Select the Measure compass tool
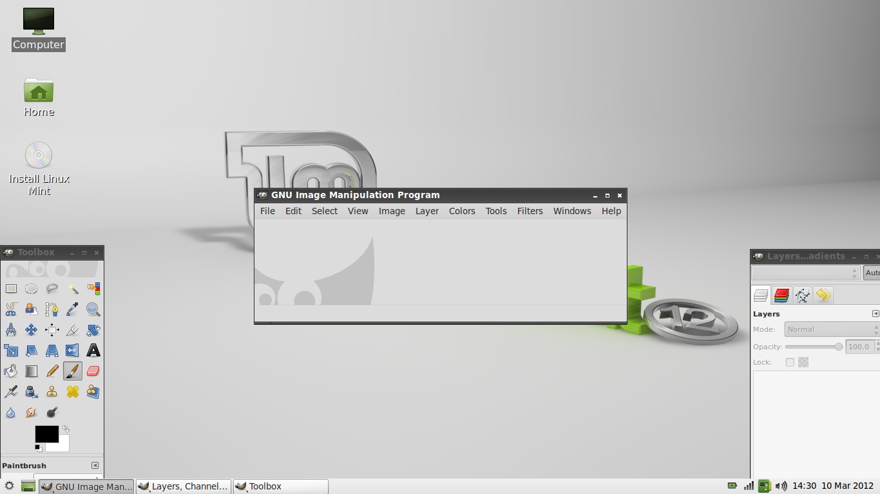 [x=11, y=330]
